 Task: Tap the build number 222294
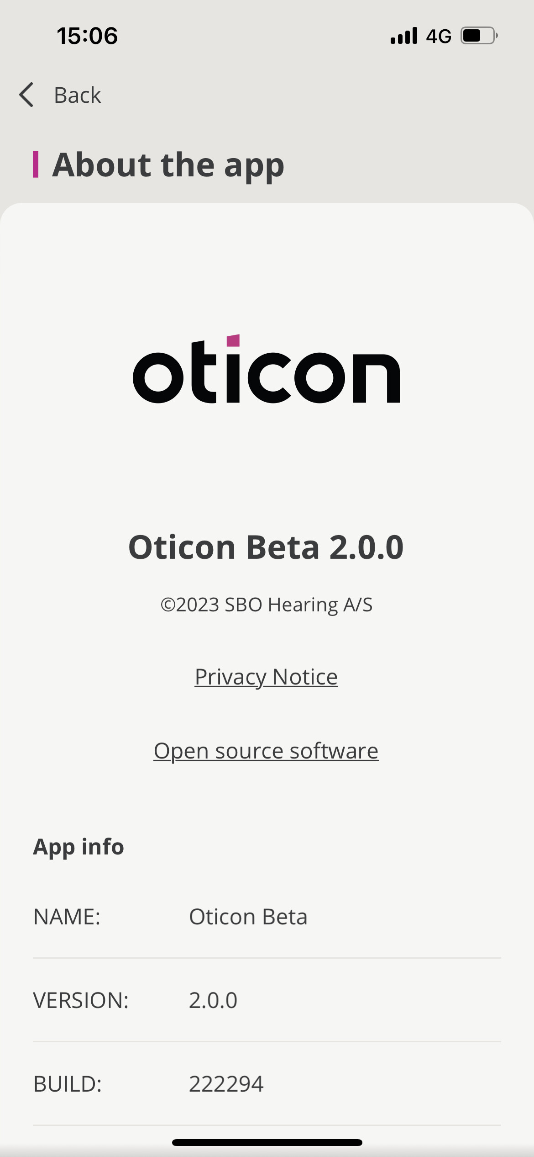(x=226, y=1084)
